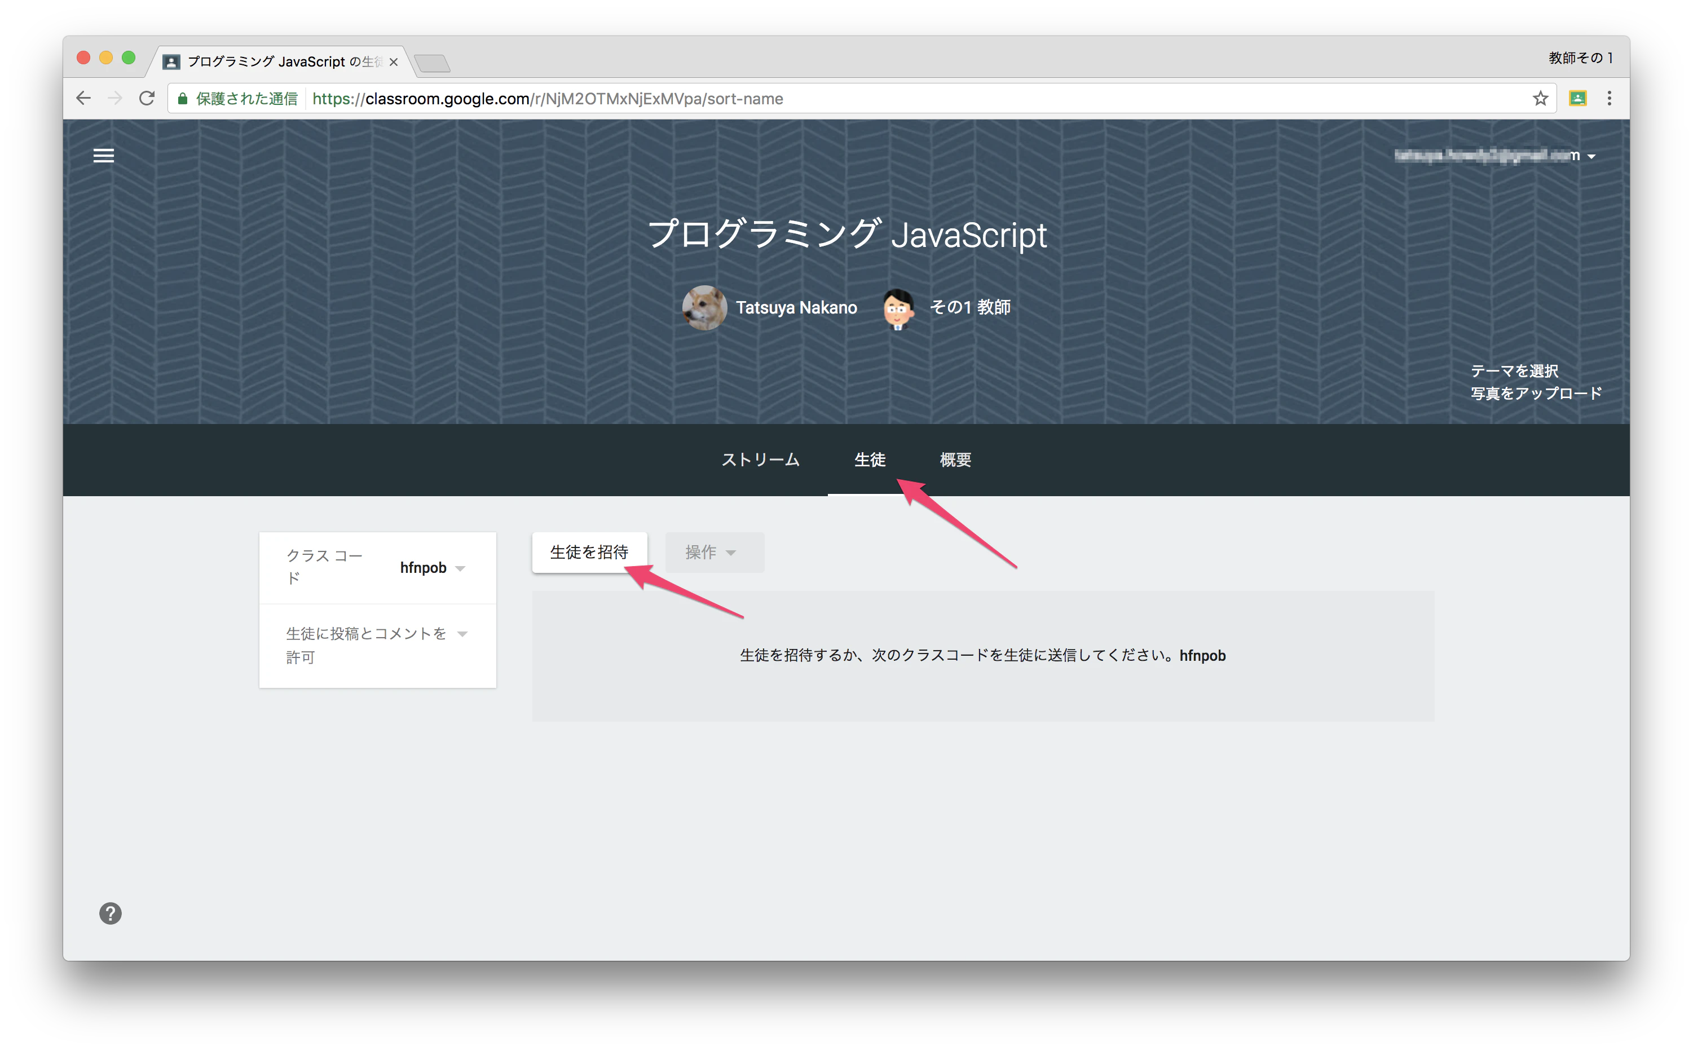Viewport: 1693px width, 1051px height.
Task: Switch to the ストリーム tab
Action: [x=760, y=460]
